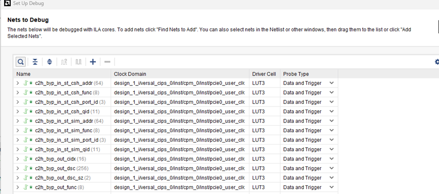Expand the c2h_byp_in_st_sim_func bus row
439x194 pixels.
tap(18, 130)
